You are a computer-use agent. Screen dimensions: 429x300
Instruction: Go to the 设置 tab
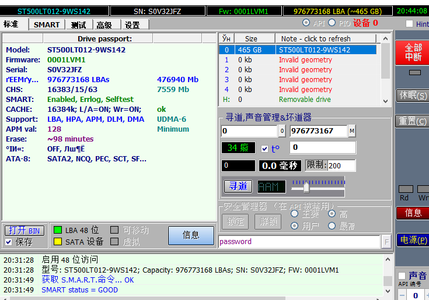click(x=132, y=24)
